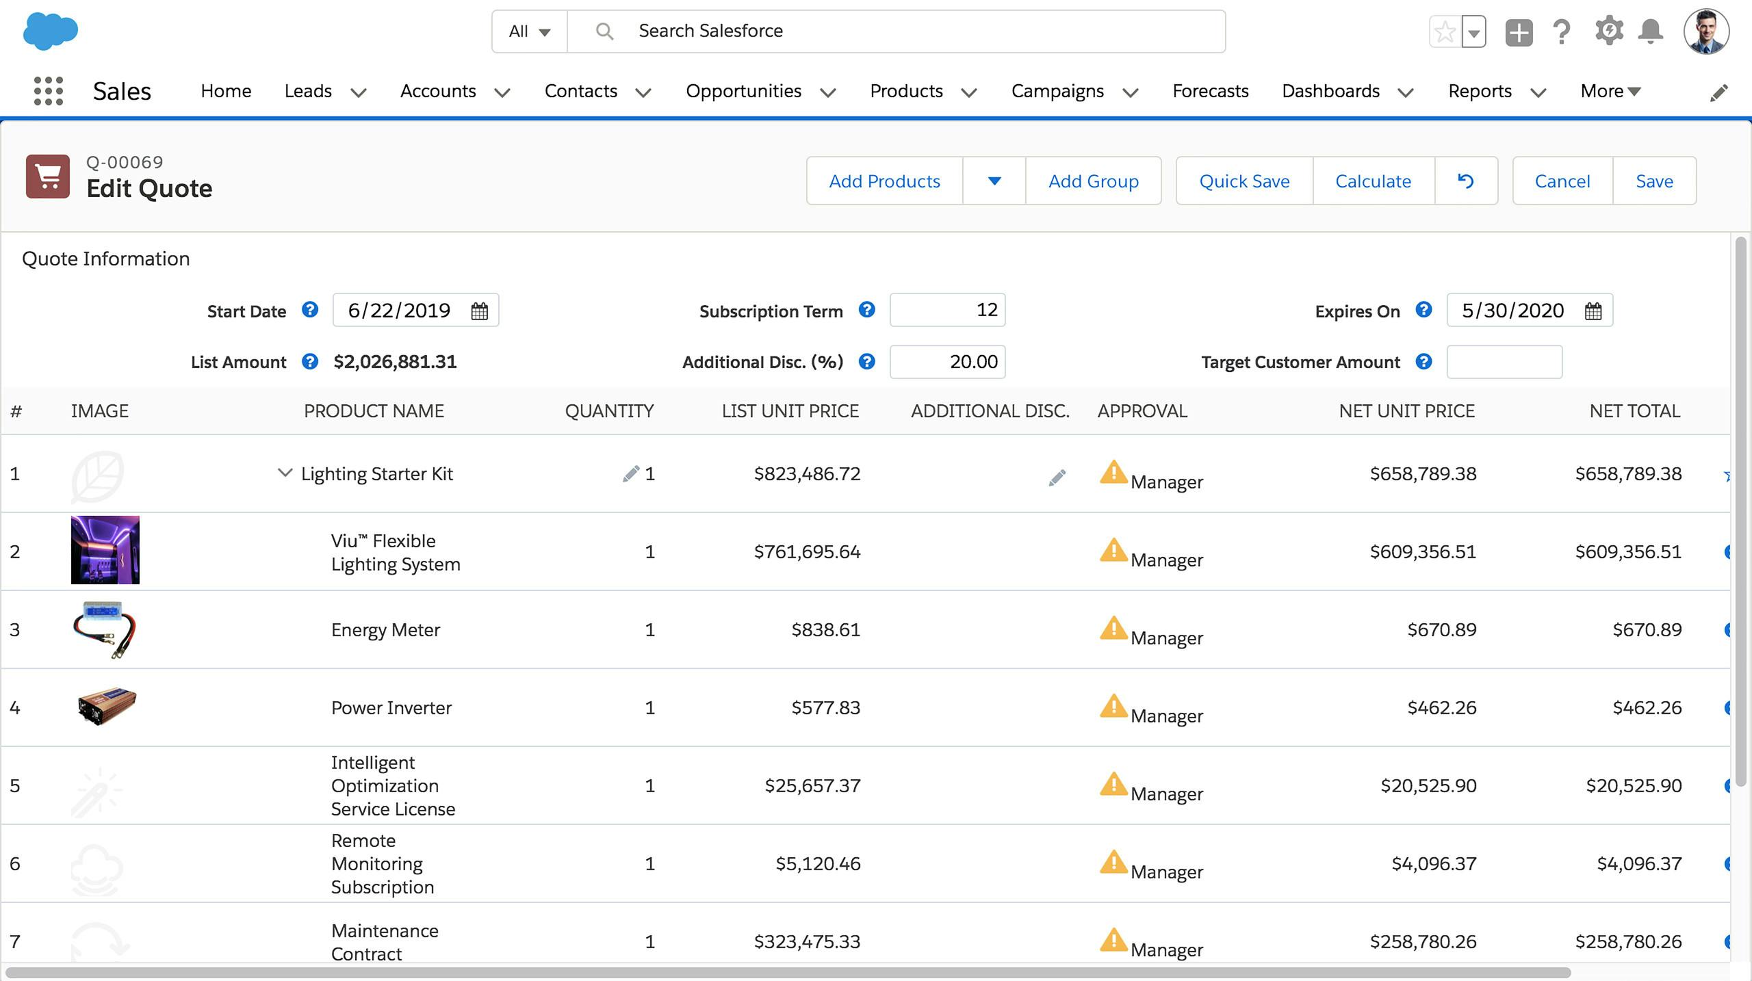Click the Energy Meter product image

click(x=105, y=629)
